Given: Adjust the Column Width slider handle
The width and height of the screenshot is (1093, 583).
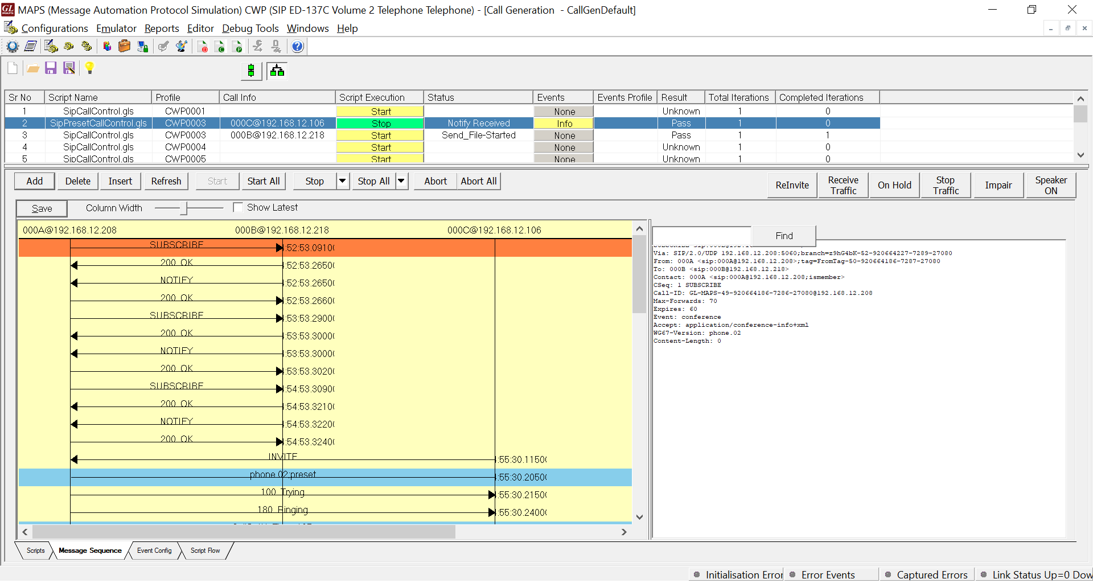Looking at the screenshot, I should pos(183,208).
